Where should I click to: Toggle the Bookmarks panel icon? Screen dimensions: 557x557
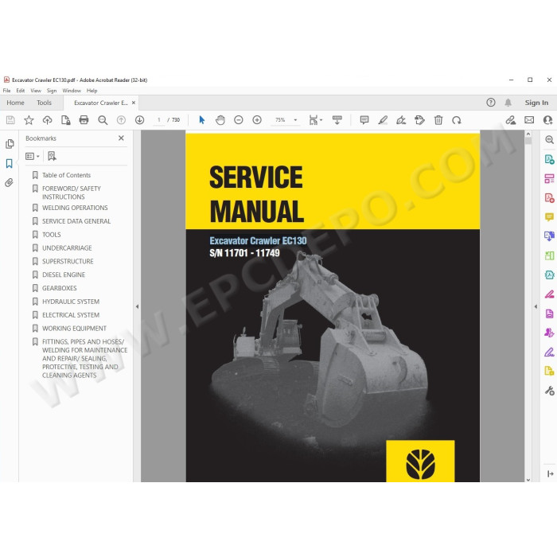pyautogui.click(x=10, y=163)
